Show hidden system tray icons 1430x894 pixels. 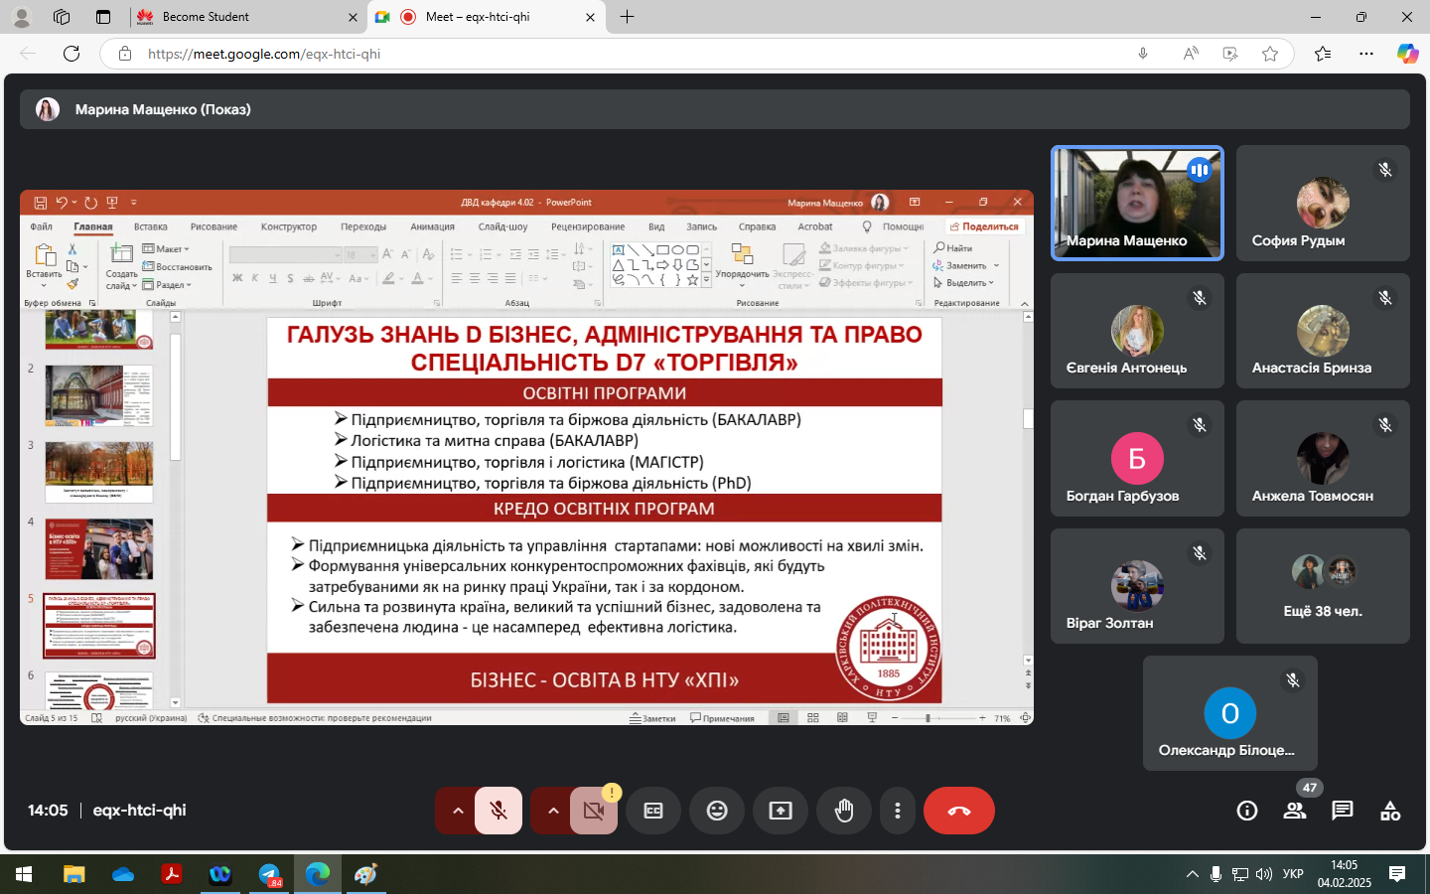coord(1192,874)
